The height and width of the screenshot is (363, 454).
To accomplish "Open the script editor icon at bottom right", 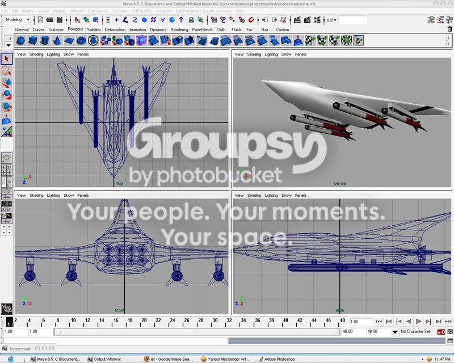I will coord(450,341).
